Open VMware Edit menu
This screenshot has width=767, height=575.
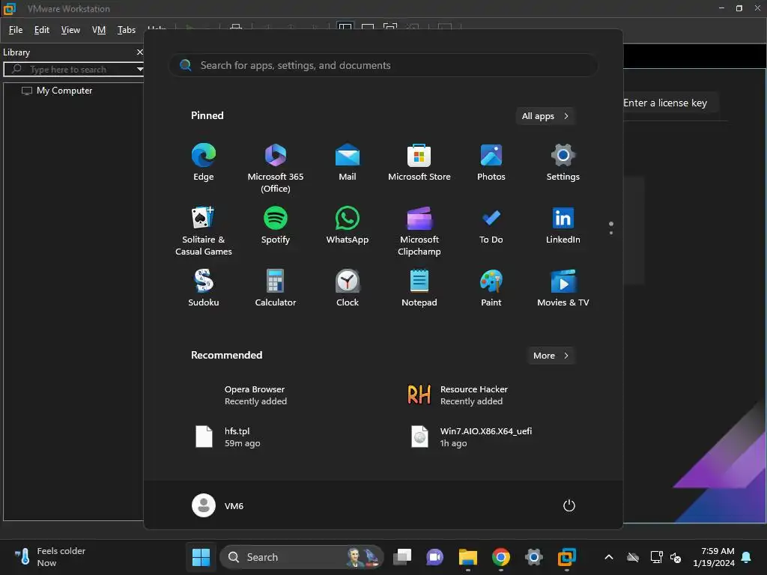[x=42, y=30]
